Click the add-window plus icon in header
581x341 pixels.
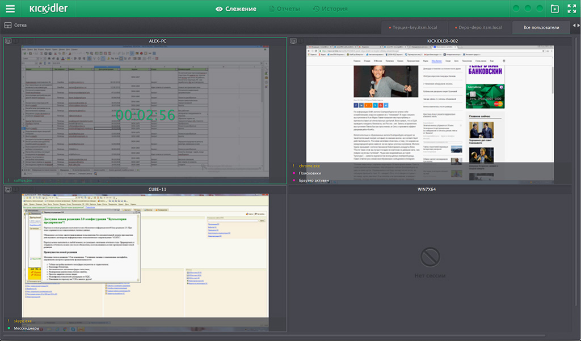pos(555,9)
